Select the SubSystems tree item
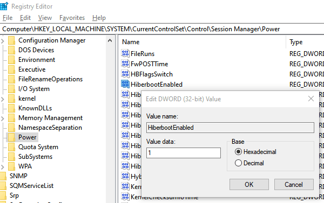Screen dimensions: 324x203 click(35, 157)
